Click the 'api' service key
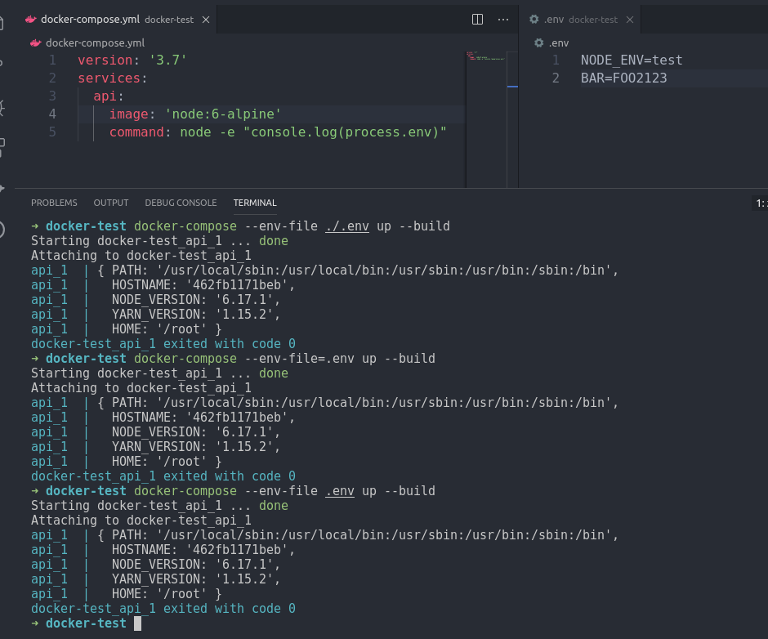 [105, 96]
